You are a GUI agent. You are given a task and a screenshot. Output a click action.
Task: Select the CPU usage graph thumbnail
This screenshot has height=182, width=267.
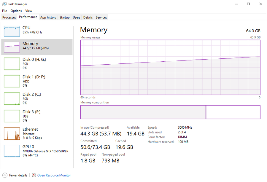coord(12,31)
